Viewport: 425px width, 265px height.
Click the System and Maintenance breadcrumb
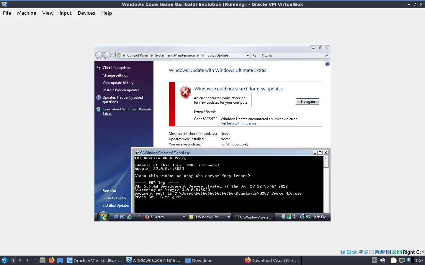[175, 55]
